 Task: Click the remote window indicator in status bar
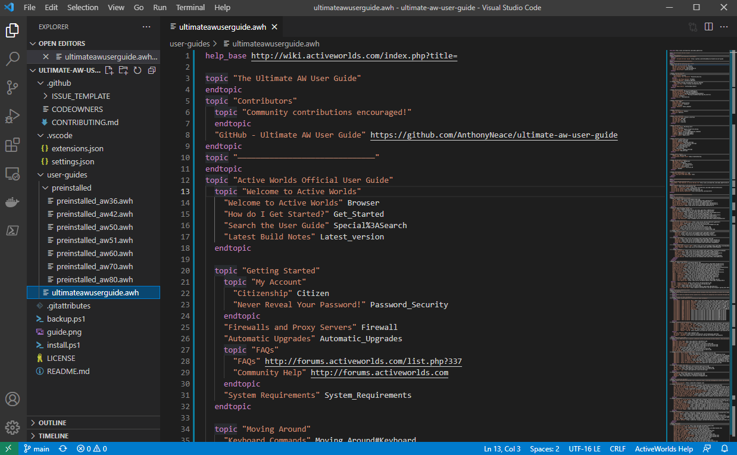pyautogui.click(x=8, y=448)
